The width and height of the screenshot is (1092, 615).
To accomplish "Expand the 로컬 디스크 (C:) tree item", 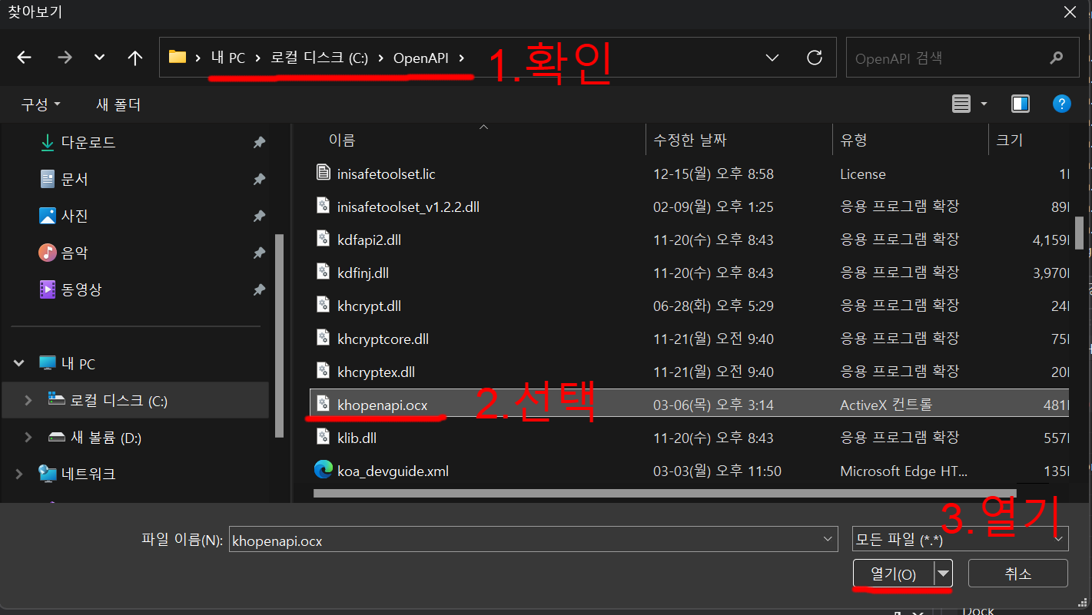I will [28, 399].
